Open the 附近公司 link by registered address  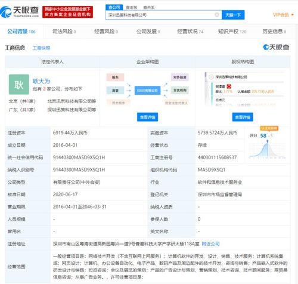tap(210, 243)
